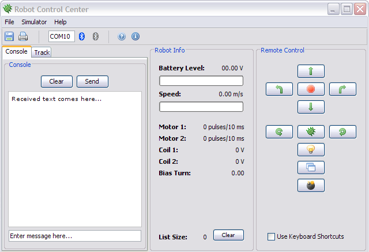
Task: Click the Motor 1 pulses value
Action: [224, 127]
